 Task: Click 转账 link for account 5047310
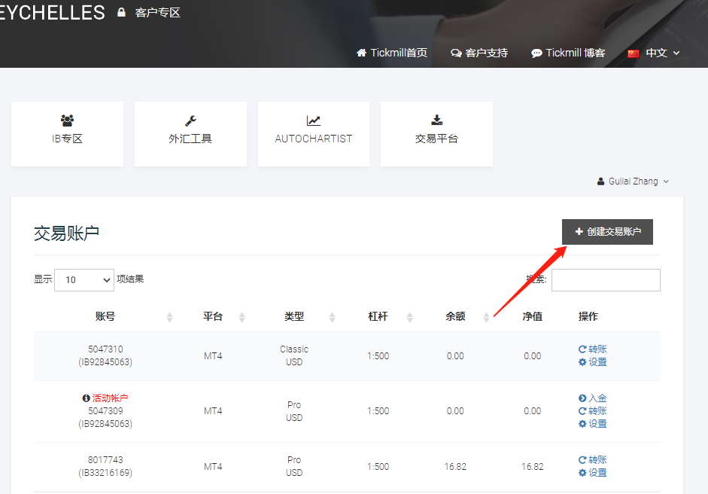click(598, 349)
